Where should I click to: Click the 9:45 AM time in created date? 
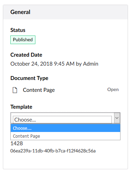(64, 64)
